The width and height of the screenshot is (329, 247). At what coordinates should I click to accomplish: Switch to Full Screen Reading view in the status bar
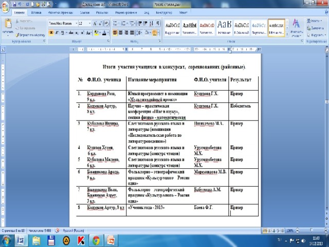pyautogui.click(x=269, y=231)
